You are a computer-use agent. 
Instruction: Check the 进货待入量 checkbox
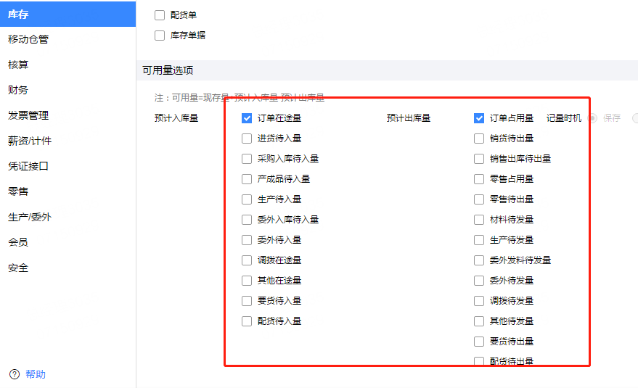pyautogui.click(x=247, y=139)
